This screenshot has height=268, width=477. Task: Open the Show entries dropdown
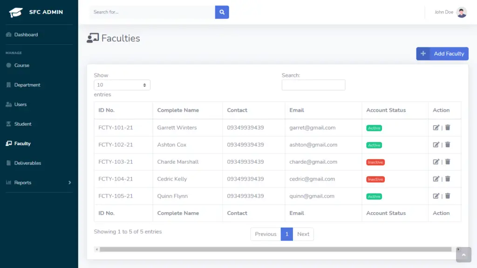click(122, 85)
